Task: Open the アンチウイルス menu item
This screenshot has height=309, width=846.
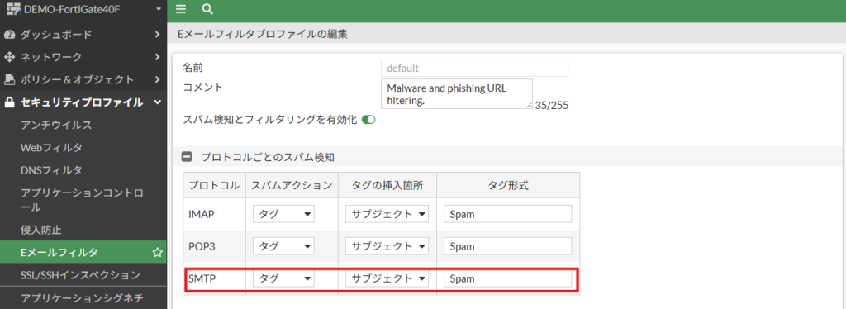Action: [x=56, y=125]
